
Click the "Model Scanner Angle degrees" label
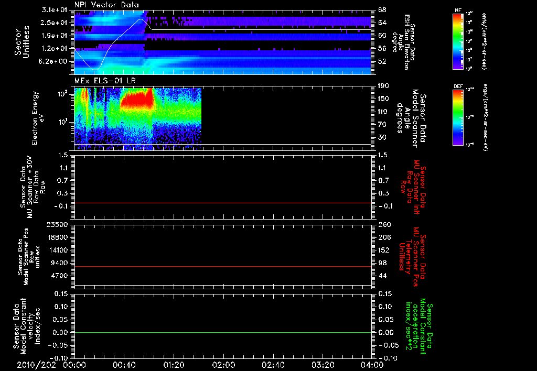pyautogui.click(x=411, y=118)
